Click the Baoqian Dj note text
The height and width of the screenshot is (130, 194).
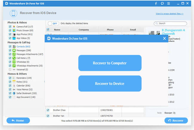[x=170, y=113]
